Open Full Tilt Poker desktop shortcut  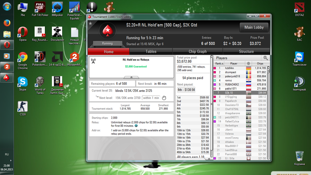tap(40, 9)
